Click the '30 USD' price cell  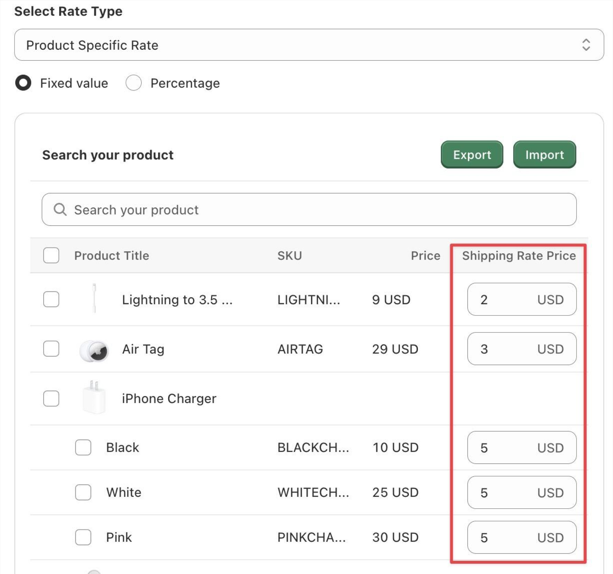point(395,537)
